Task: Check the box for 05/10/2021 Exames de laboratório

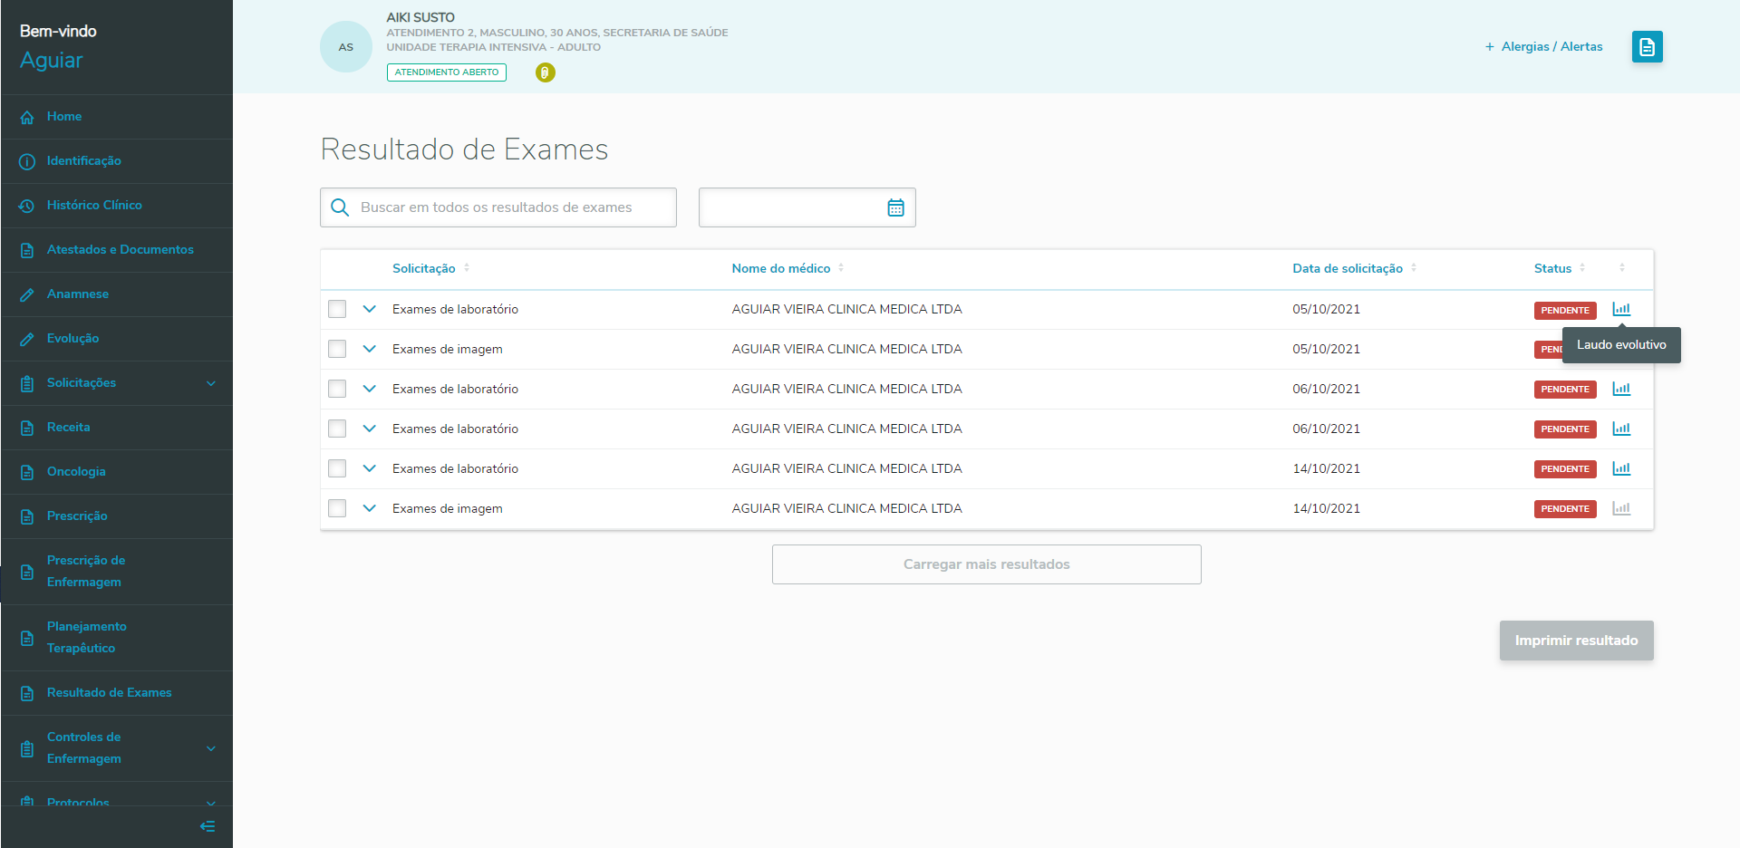Action: coord(337,309)
